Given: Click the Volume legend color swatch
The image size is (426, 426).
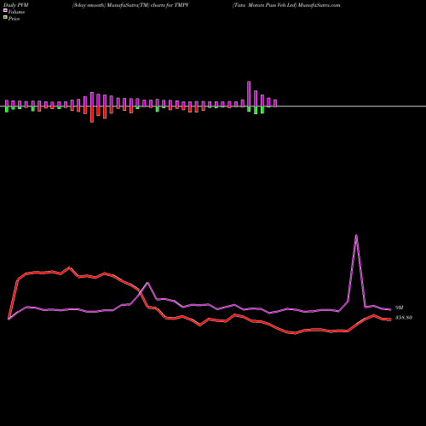Looking at the screenshot, I should [5, 10].
